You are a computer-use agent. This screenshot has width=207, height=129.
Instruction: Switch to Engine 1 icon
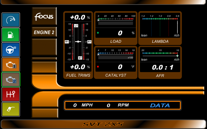coord(11,65)
